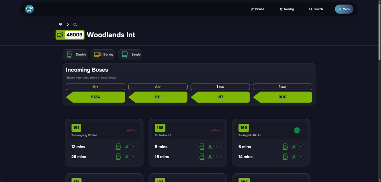This screenshot has height=182, width=381.
Task: Toggle the Single decker bus filter
Action: [130, 54]
